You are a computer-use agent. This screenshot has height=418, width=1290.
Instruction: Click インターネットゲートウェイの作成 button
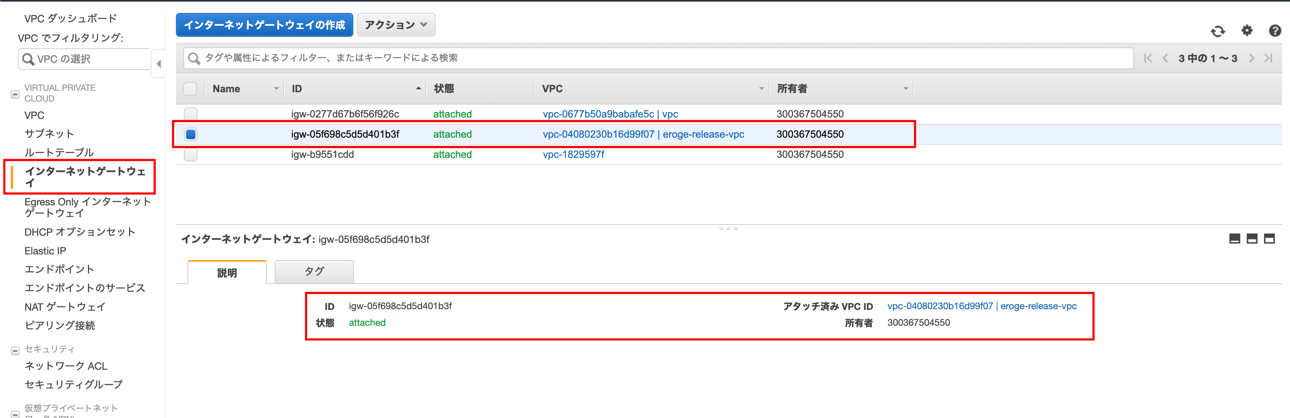point(264,25)
